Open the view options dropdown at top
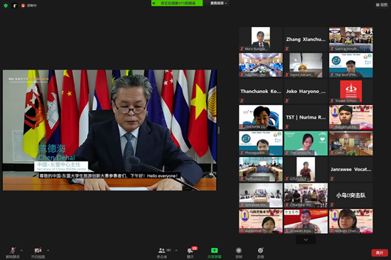 [218, 4]
